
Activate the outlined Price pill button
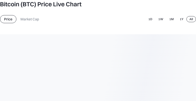tap(8, 19)
